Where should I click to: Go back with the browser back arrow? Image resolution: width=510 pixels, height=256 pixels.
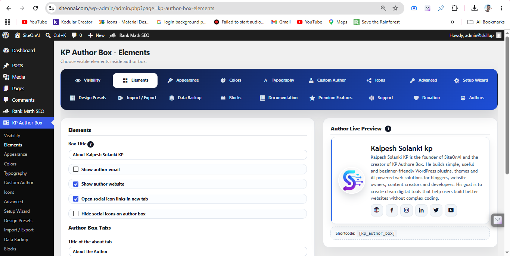pyautogui.click(x=9, y=8)
